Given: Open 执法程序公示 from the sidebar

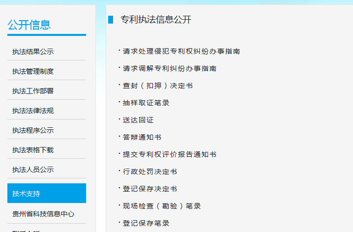Looking at the screenshot, I should (x=33, y=130).
